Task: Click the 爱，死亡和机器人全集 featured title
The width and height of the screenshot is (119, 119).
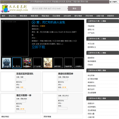Action: point(51,22)
